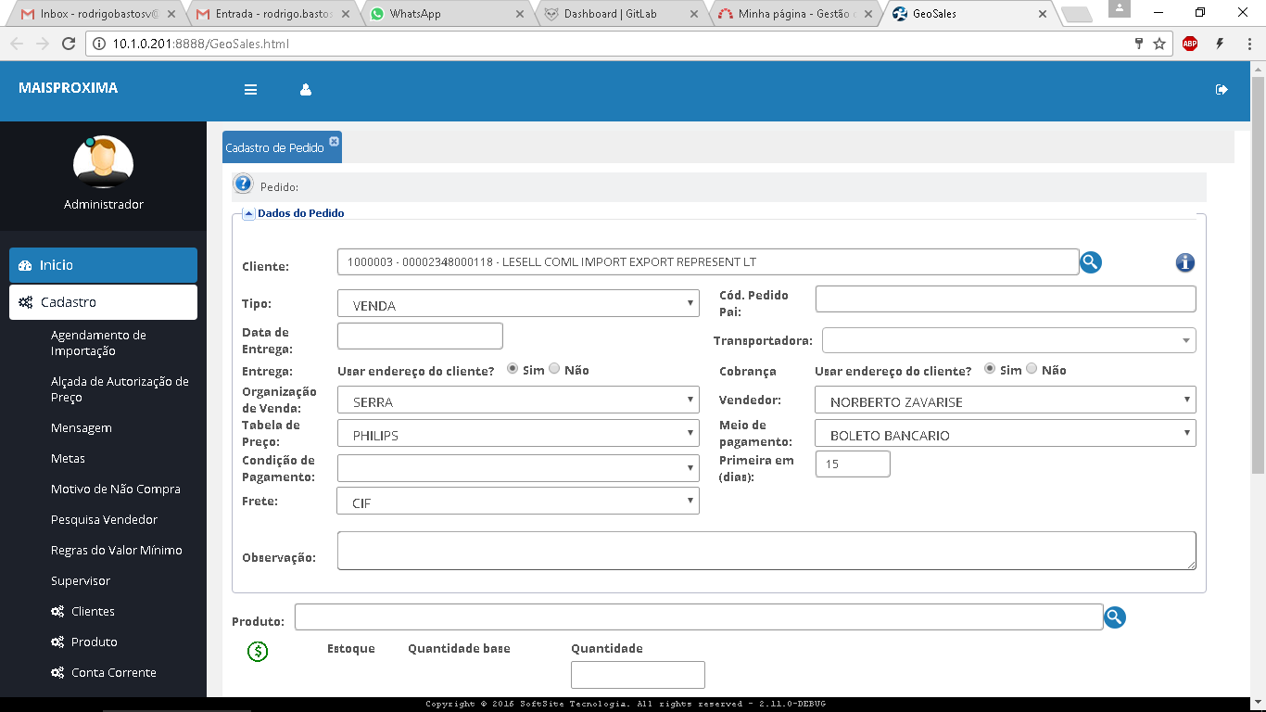
Task: Click the search icon next to Cliente field
Action: coord(1091,262)
